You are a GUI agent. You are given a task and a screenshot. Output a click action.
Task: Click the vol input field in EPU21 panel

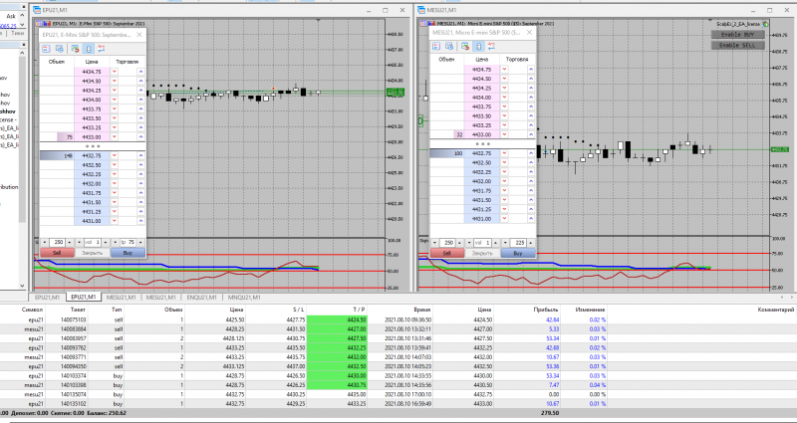pos(94,242)
